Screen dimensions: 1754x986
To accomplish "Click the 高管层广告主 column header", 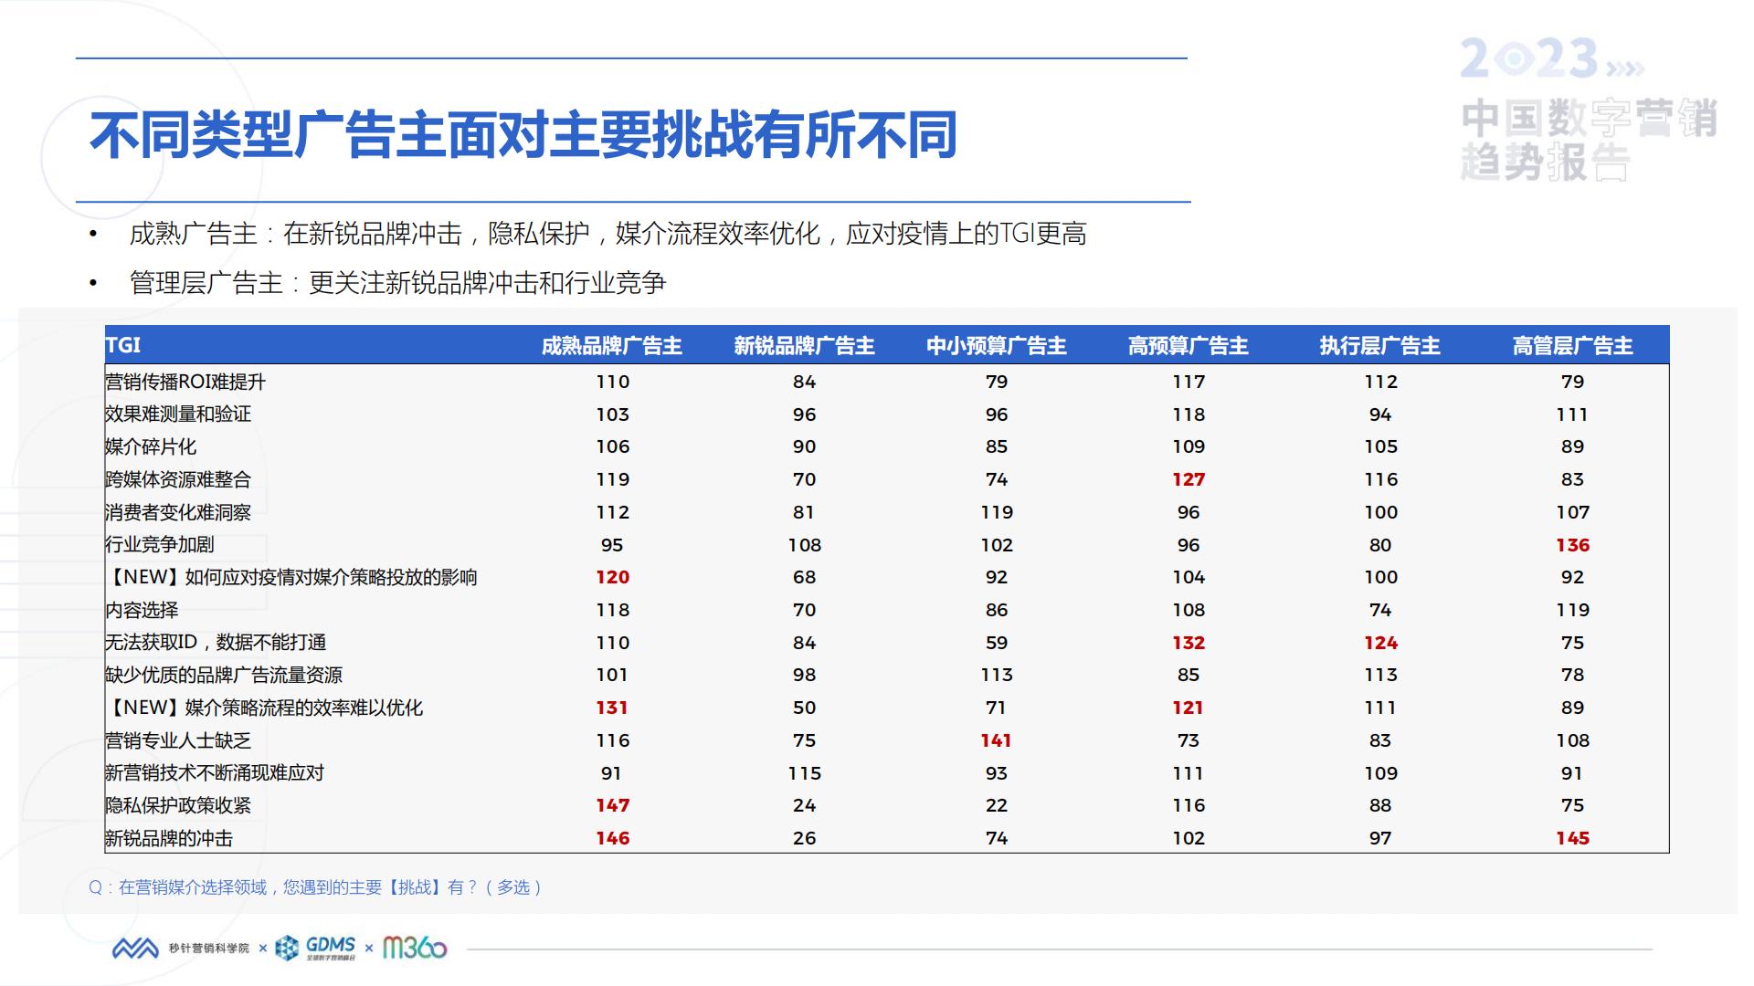I will pos(1572,346).
